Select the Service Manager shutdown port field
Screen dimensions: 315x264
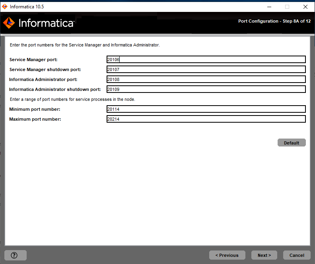click(206, 69)
